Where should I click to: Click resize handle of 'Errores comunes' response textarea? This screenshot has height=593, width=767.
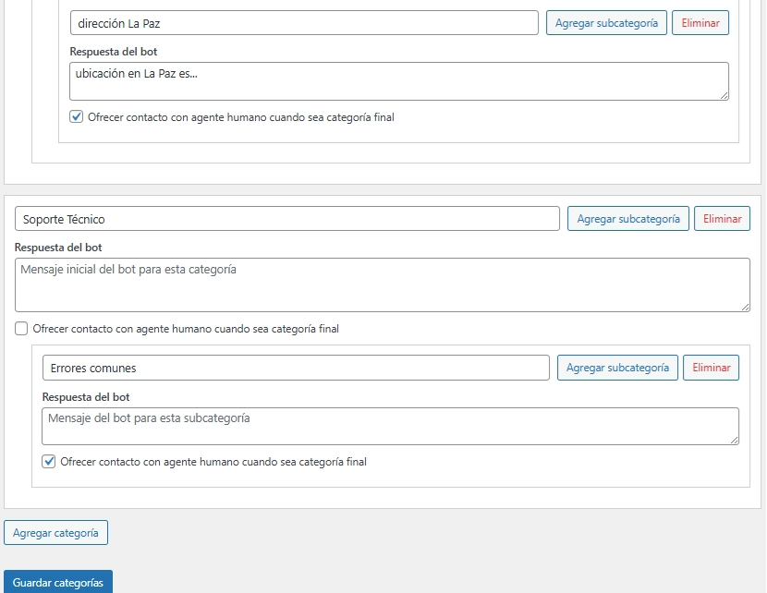point(734,440)
